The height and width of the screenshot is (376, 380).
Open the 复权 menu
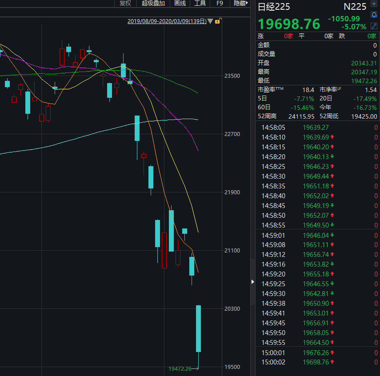pos(125,3)
